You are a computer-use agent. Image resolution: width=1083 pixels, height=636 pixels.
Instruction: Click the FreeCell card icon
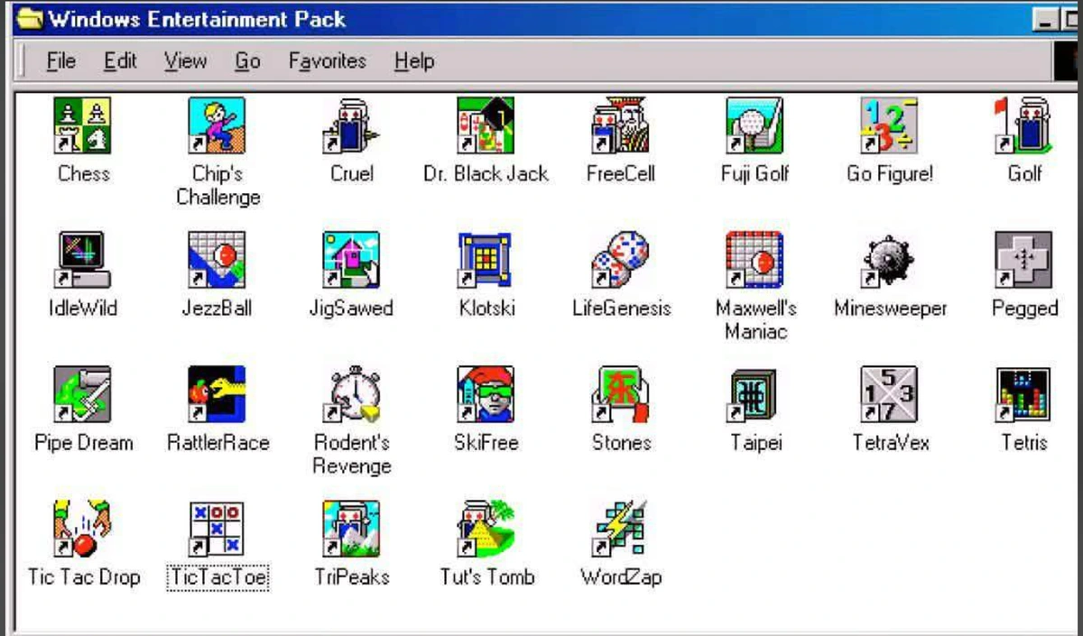[620, 126]
